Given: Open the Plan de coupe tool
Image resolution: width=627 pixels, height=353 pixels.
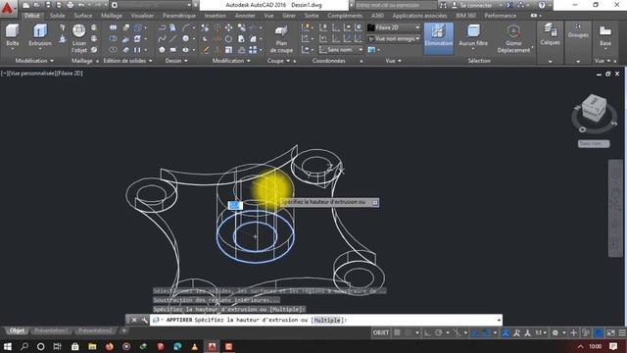Looking at the screenshot, I should pos(281,38).
